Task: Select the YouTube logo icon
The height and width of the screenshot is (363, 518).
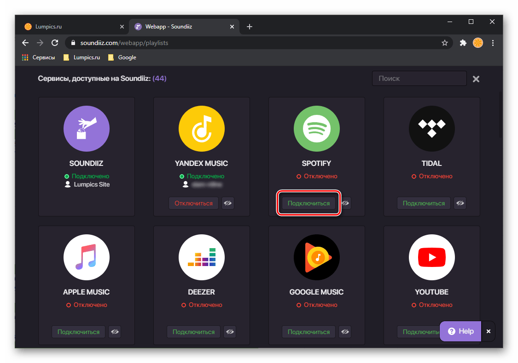Action: 431,258
